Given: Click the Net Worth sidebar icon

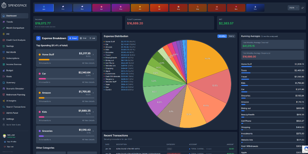Looking at the screenshot, I should (4, 52).
